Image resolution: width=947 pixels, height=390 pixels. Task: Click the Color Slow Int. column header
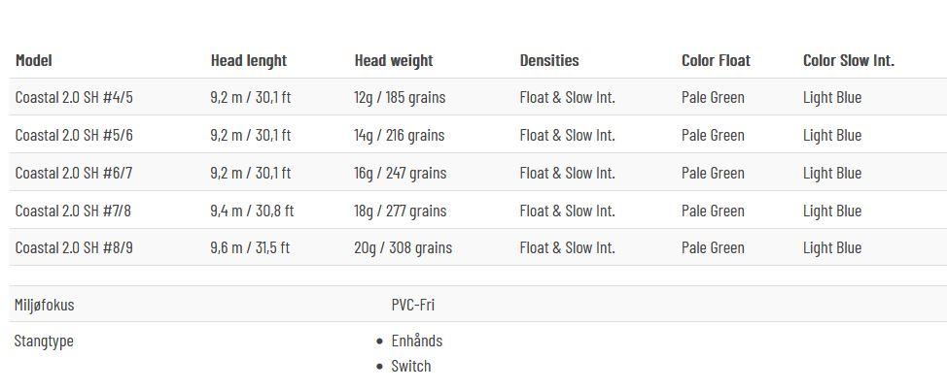coord(849,60)
